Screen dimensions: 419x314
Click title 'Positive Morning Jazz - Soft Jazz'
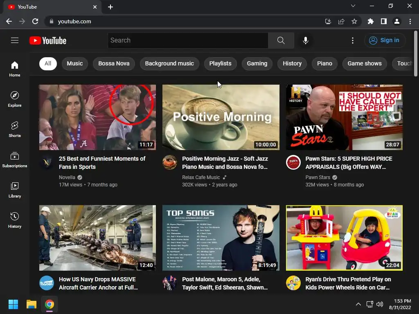[x=225, y=163]
